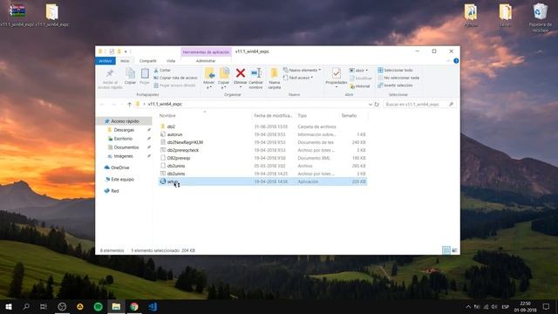558x314 pixels.
Task: Click the forward navigation arrow
Action: [114, 105]
